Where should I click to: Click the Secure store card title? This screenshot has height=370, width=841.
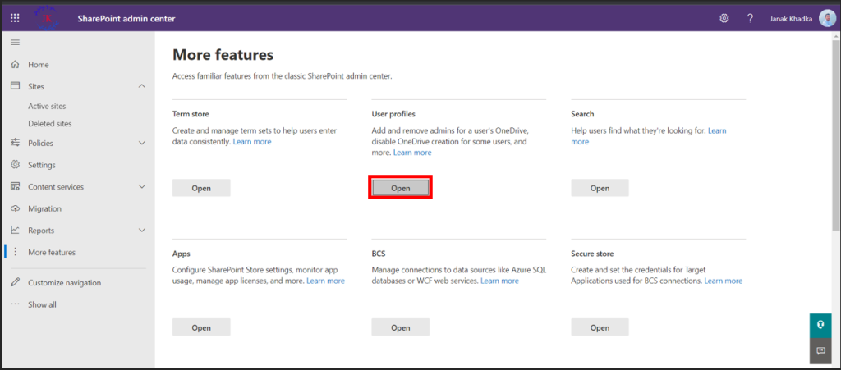tap(592, 254)
